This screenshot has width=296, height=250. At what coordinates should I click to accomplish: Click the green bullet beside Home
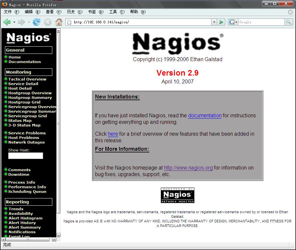[6, 57]
